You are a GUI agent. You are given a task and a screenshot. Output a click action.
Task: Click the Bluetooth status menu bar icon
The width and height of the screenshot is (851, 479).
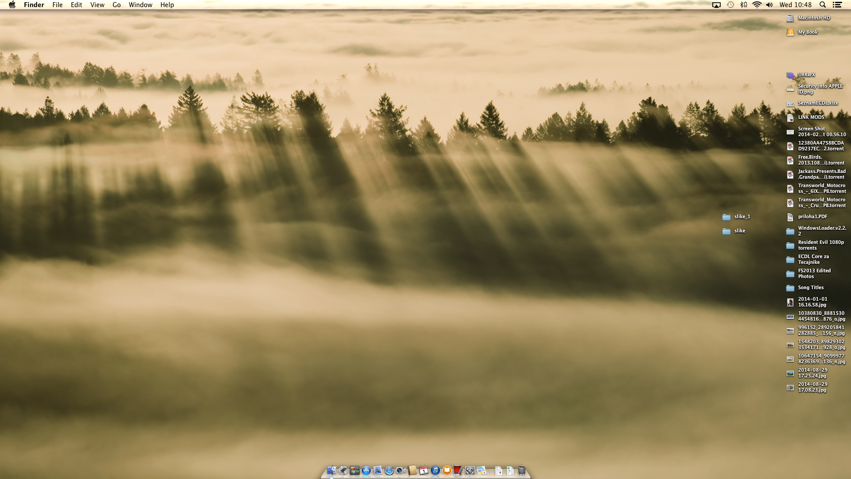coord(744,5)
